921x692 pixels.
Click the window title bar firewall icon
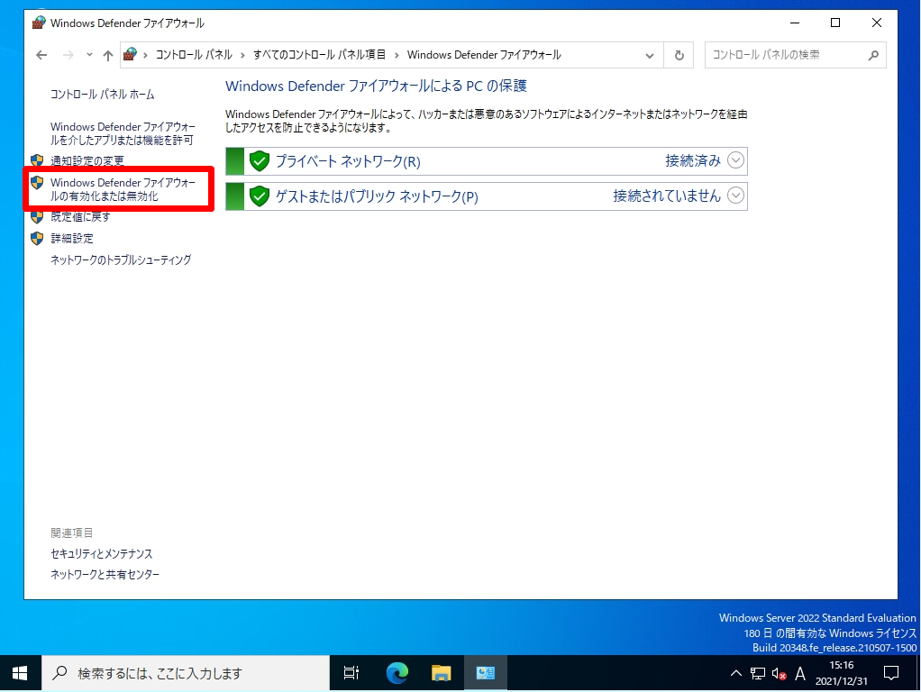coord(39,23)
